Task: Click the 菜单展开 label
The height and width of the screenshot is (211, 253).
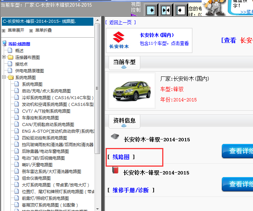Action: point(16,31)
